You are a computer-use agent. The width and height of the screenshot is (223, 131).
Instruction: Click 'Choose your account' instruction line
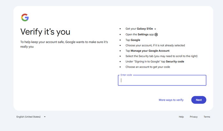[155, 45]
